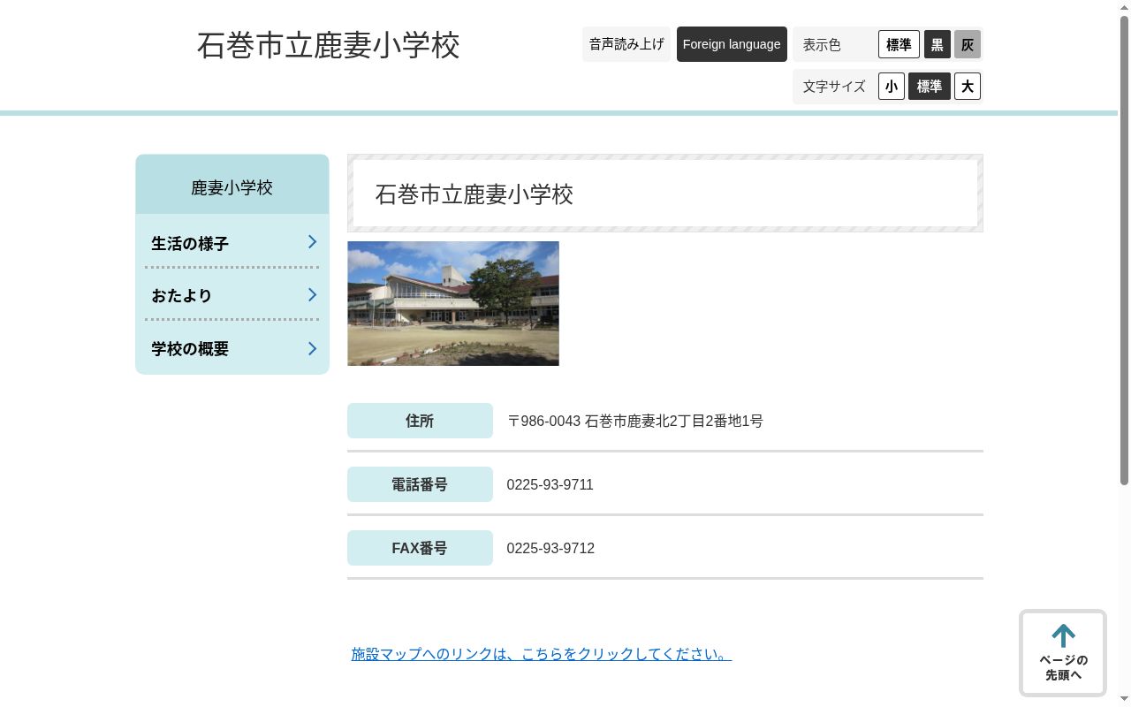The image size is (1131, 707).
Task: Open the 学校の概要 menu item
Action: click(232, 348)
